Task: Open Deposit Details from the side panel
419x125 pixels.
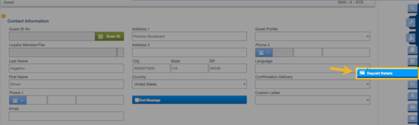Action: pyautogui.click(x=387, y=73)
